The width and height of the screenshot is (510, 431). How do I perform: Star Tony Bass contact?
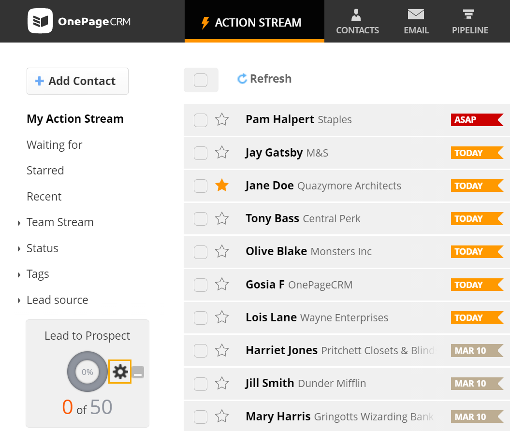(x=222, y=218)
